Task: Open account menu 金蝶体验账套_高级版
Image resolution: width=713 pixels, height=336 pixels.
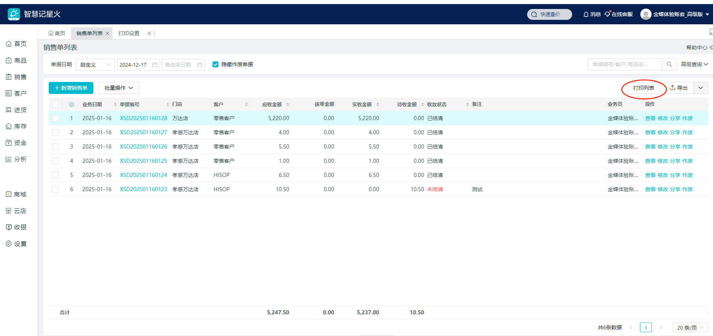Action: 681,14
